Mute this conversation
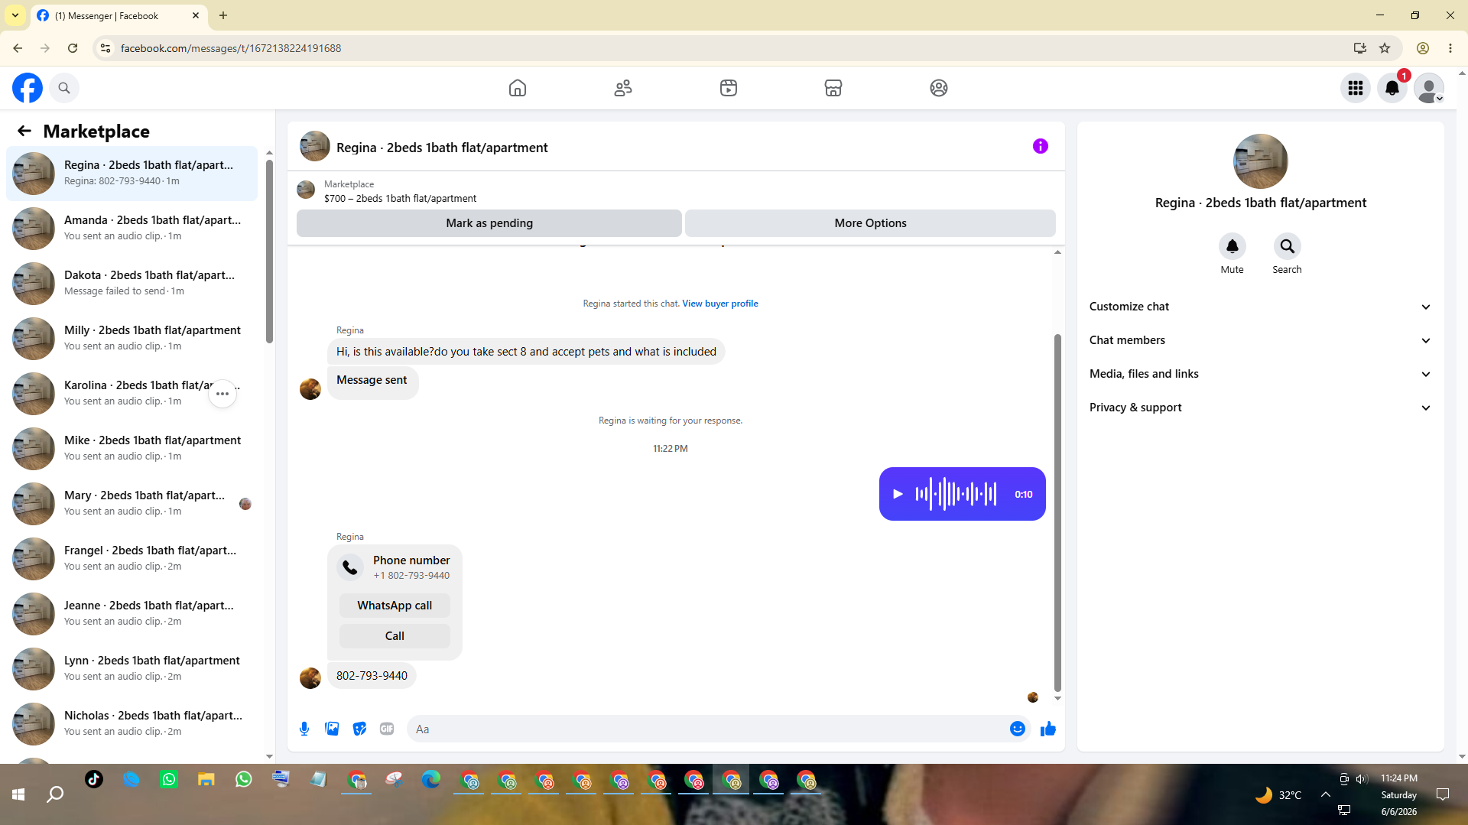 [x=1233, y=246]
